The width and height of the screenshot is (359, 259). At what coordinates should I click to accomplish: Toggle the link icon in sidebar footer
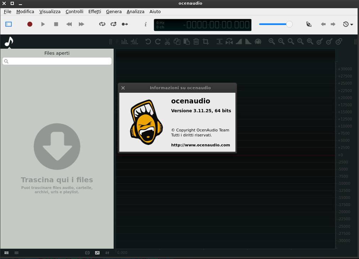point(87,253)
